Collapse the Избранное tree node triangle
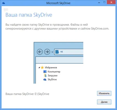The width and height of the screenshot is (117, 110). coord(39,68)
